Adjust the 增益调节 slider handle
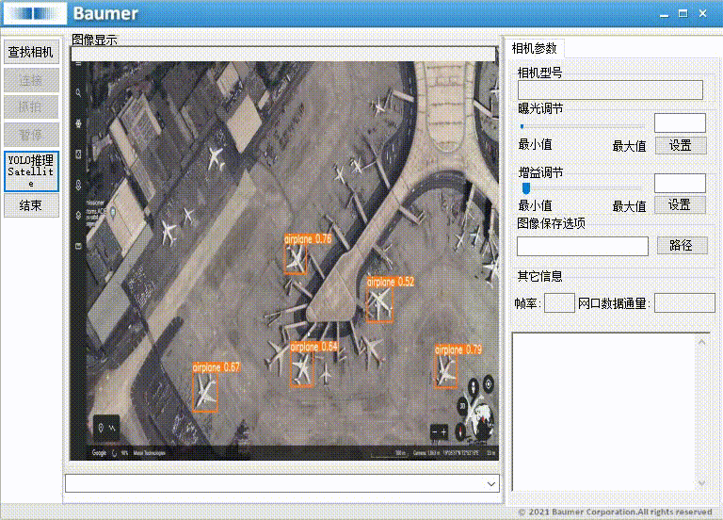 point(525,187)
